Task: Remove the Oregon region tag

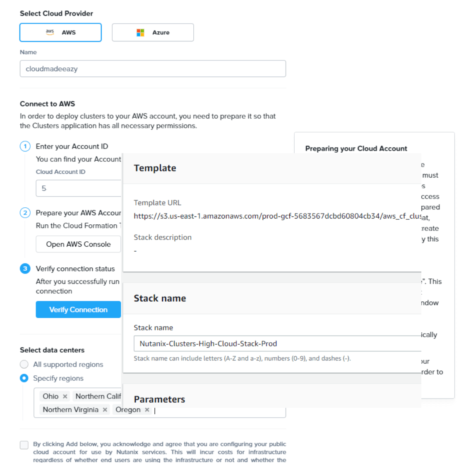Action: click(x=147, y=410)
